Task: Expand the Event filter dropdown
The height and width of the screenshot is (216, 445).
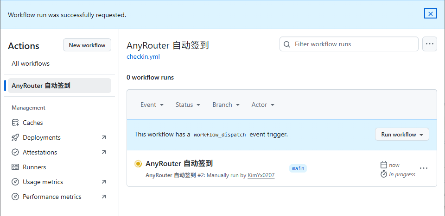Action: click(152, 105)
